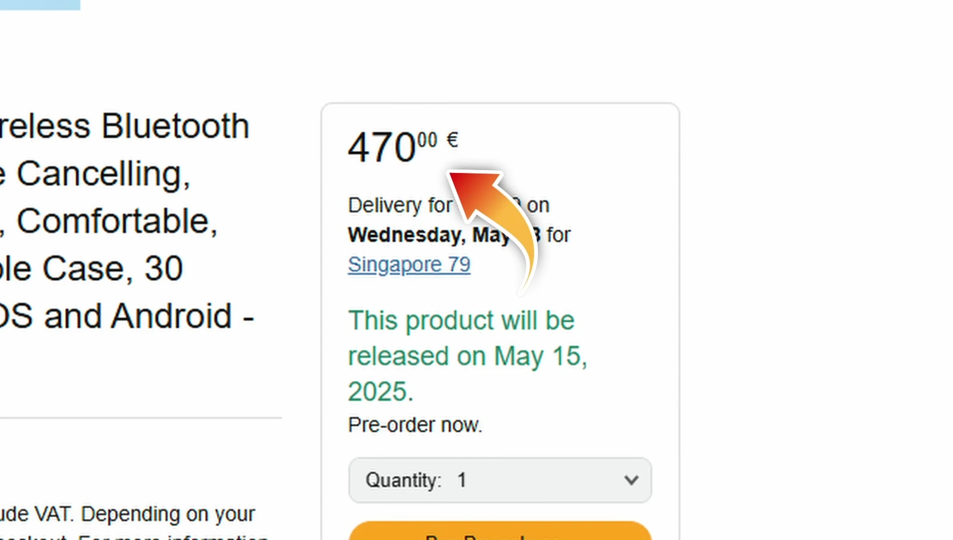Click the "Delivery for" label
The height and width of the screenshot is (540, 953).
pos(400,205)
